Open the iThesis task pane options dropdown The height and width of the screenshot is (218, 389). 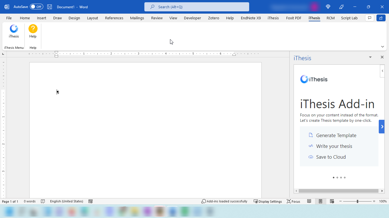[x=370, y=57]
